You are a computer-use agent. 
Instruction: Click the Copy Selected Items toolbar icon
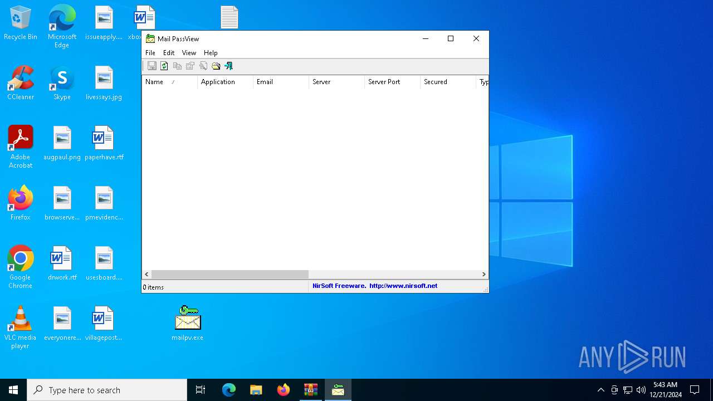pos(177,66)
